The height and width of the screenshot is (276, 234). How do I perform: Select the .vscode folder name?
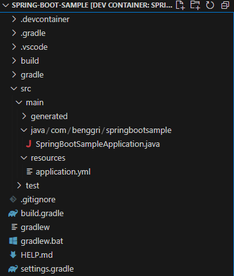(x=34, y=47)
